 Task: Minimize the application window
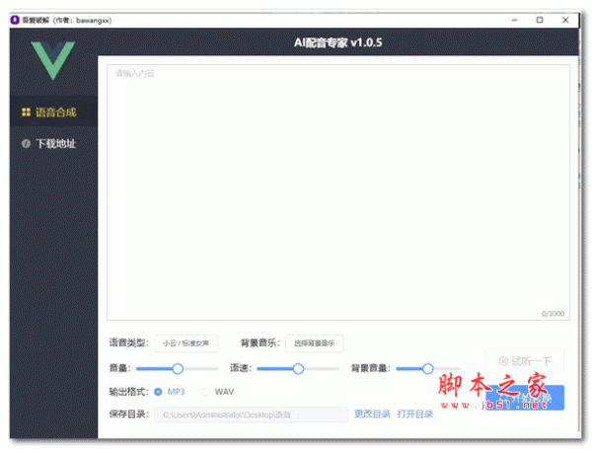click(x=514, y=19)
